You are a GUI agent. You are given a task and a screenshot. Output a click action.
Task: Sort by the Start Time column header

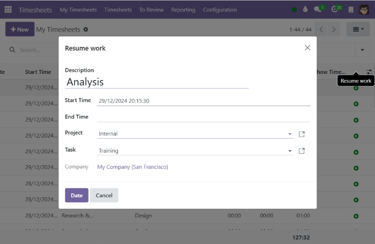[x=38, y=72]
